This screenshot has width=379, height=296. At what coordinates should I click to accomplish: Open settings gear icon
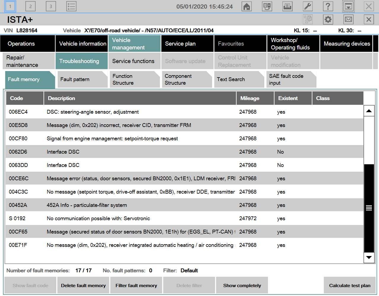(328, 20)
